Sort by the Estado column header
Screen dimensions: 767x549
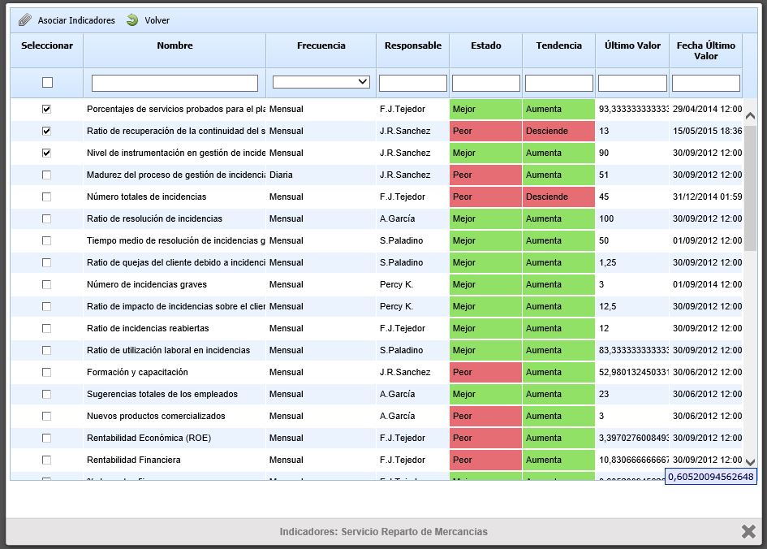485,46
